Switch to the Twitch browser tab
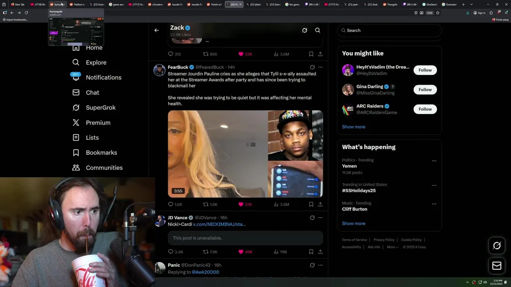Viewport: 511px width, 287px height. click(214, 4)
